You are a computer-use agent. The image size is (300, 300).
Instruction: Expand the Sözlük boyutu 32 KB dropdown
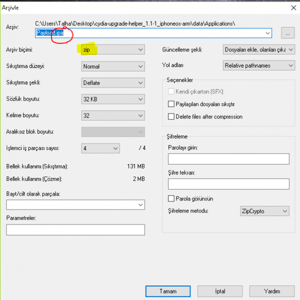(x=112, y=99)
